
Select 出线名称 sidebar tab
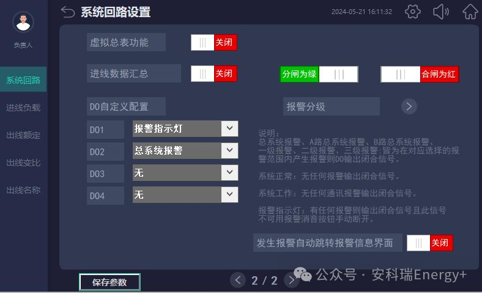[23, 190]
